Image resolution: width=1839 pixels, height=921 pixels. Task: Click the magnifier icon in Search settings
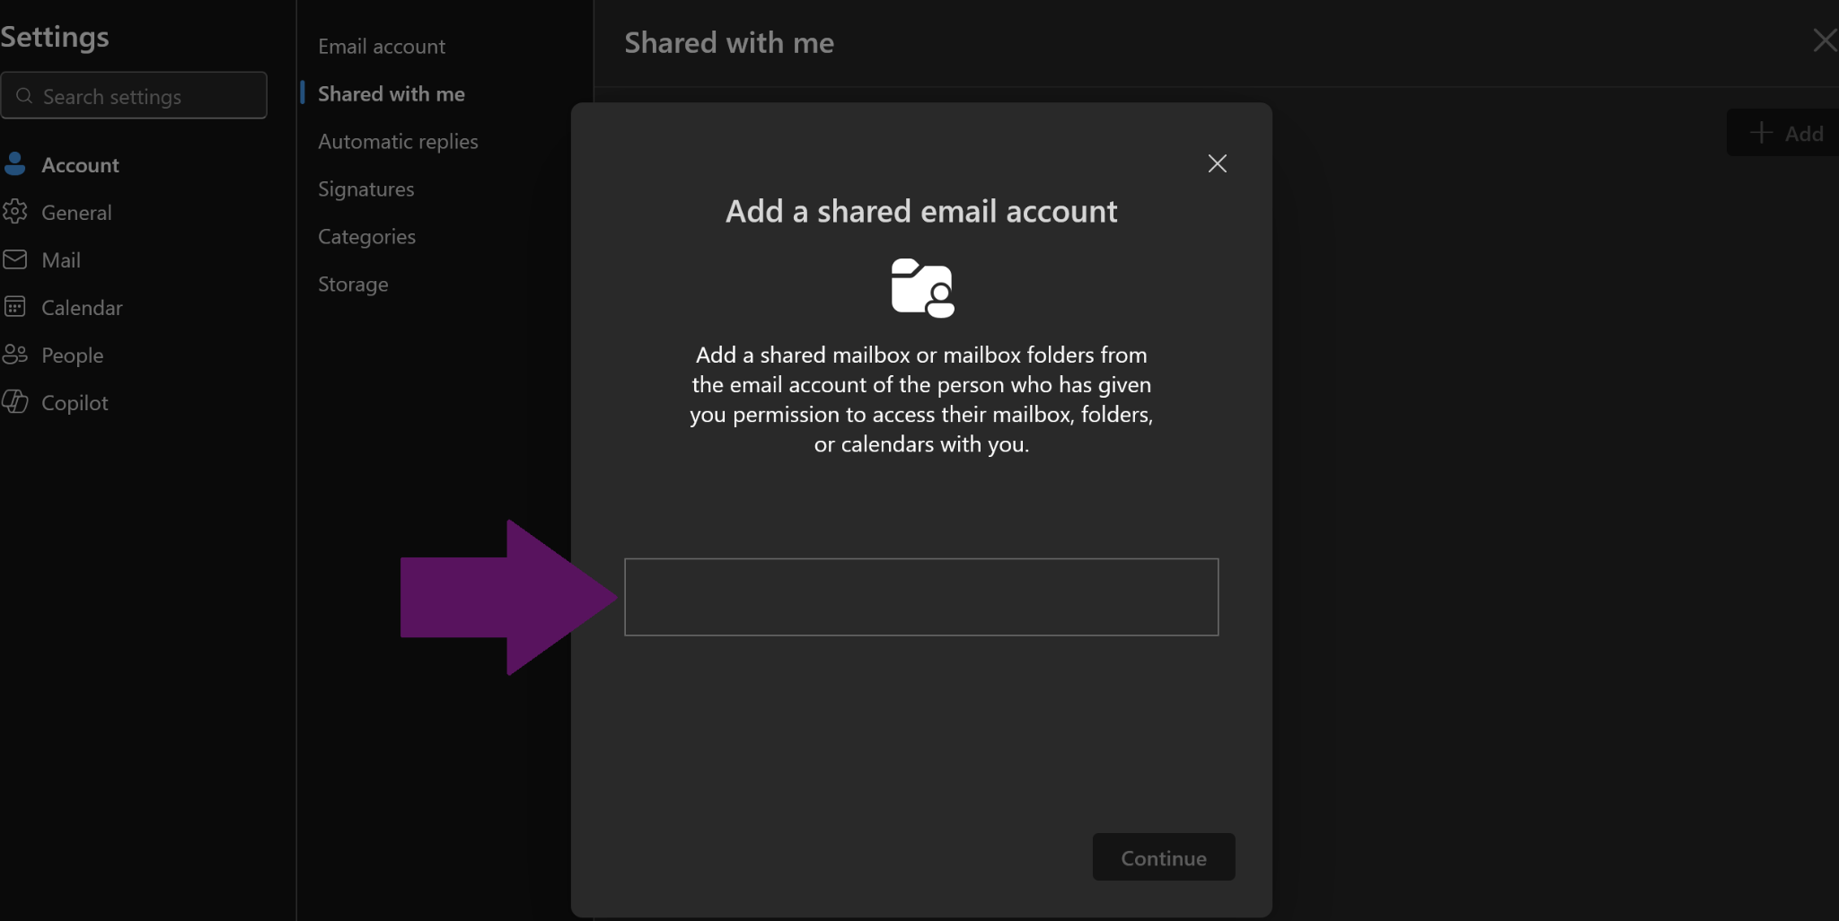click(24, 96)
